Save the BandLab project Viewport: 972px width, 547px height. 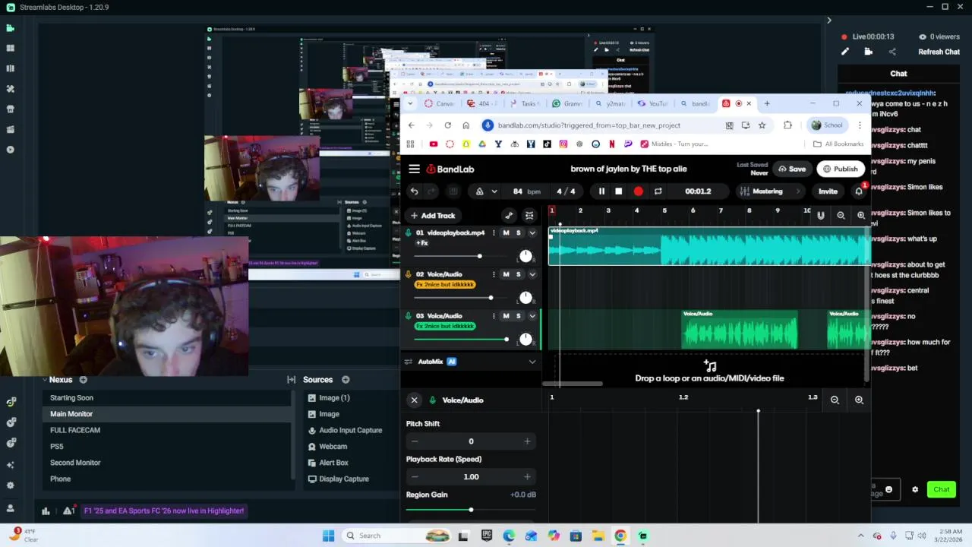tap(791, 169)
